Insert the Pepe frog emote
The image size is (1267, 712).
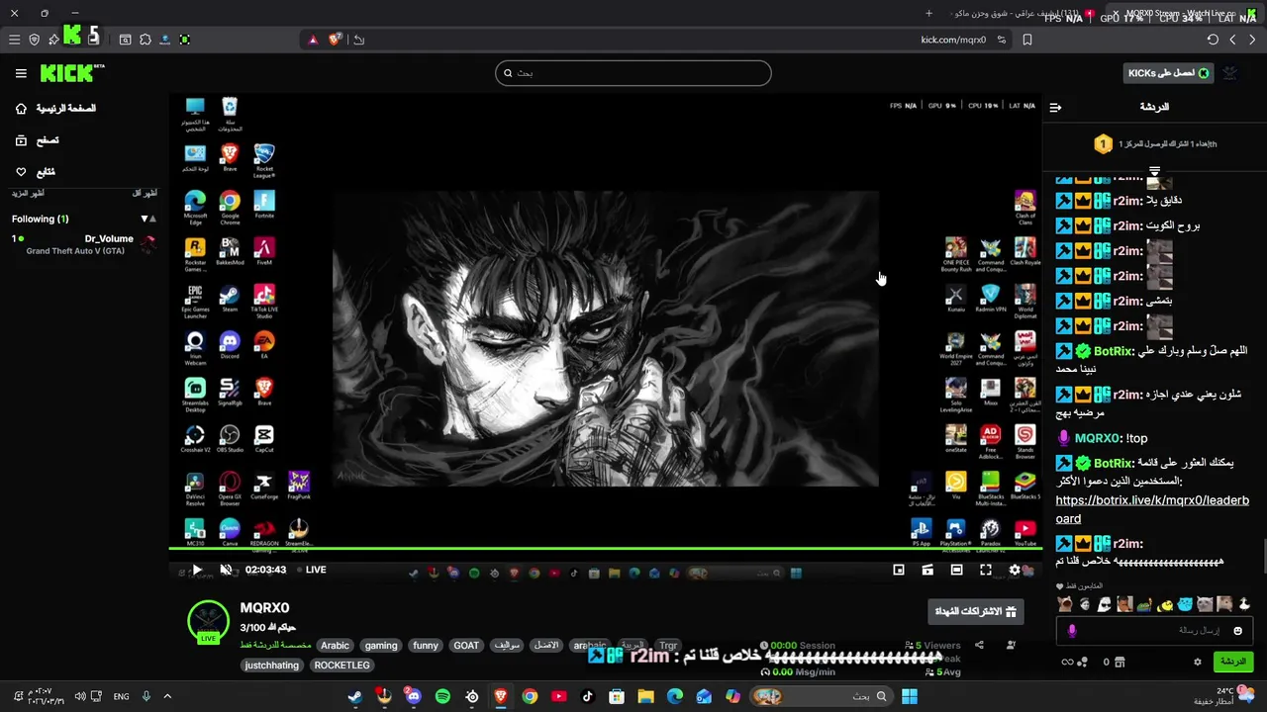pyautogui.click(x=1144, y=604)
